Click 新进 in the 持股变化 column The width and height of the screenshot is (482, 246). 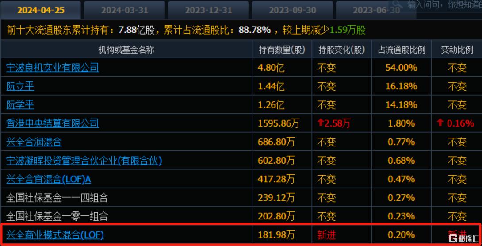pos(326,235)
